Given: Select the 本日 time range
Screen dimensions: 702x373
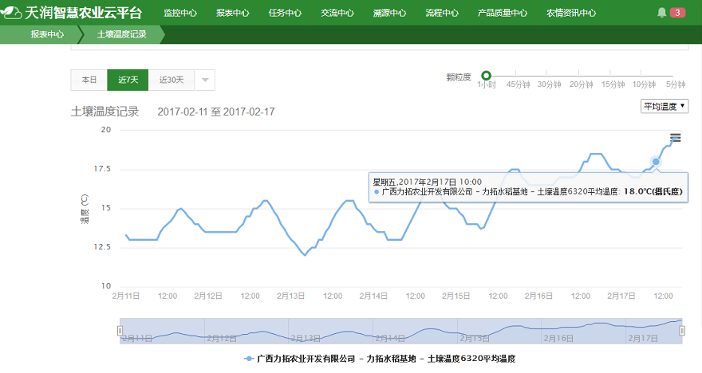Looking at the screenshot, I should pyautogui.click(x=89, y=80).
